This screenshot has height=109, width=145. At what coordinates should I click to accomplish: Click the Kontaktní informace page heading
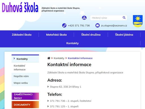click(69, 65)
